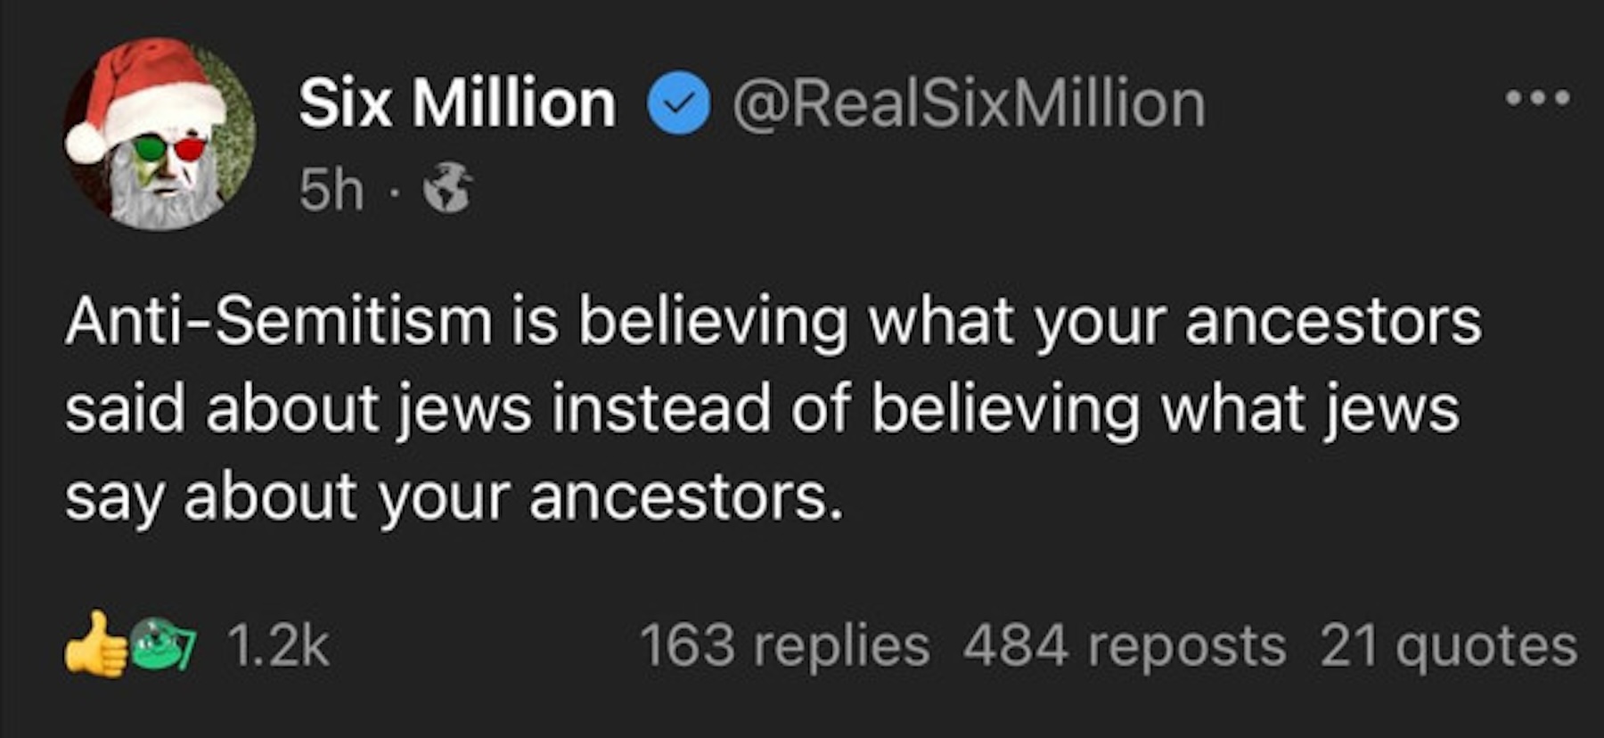Click the first line of post text
This screenshot has width=1604, height=738.
[x=772, y=321]
